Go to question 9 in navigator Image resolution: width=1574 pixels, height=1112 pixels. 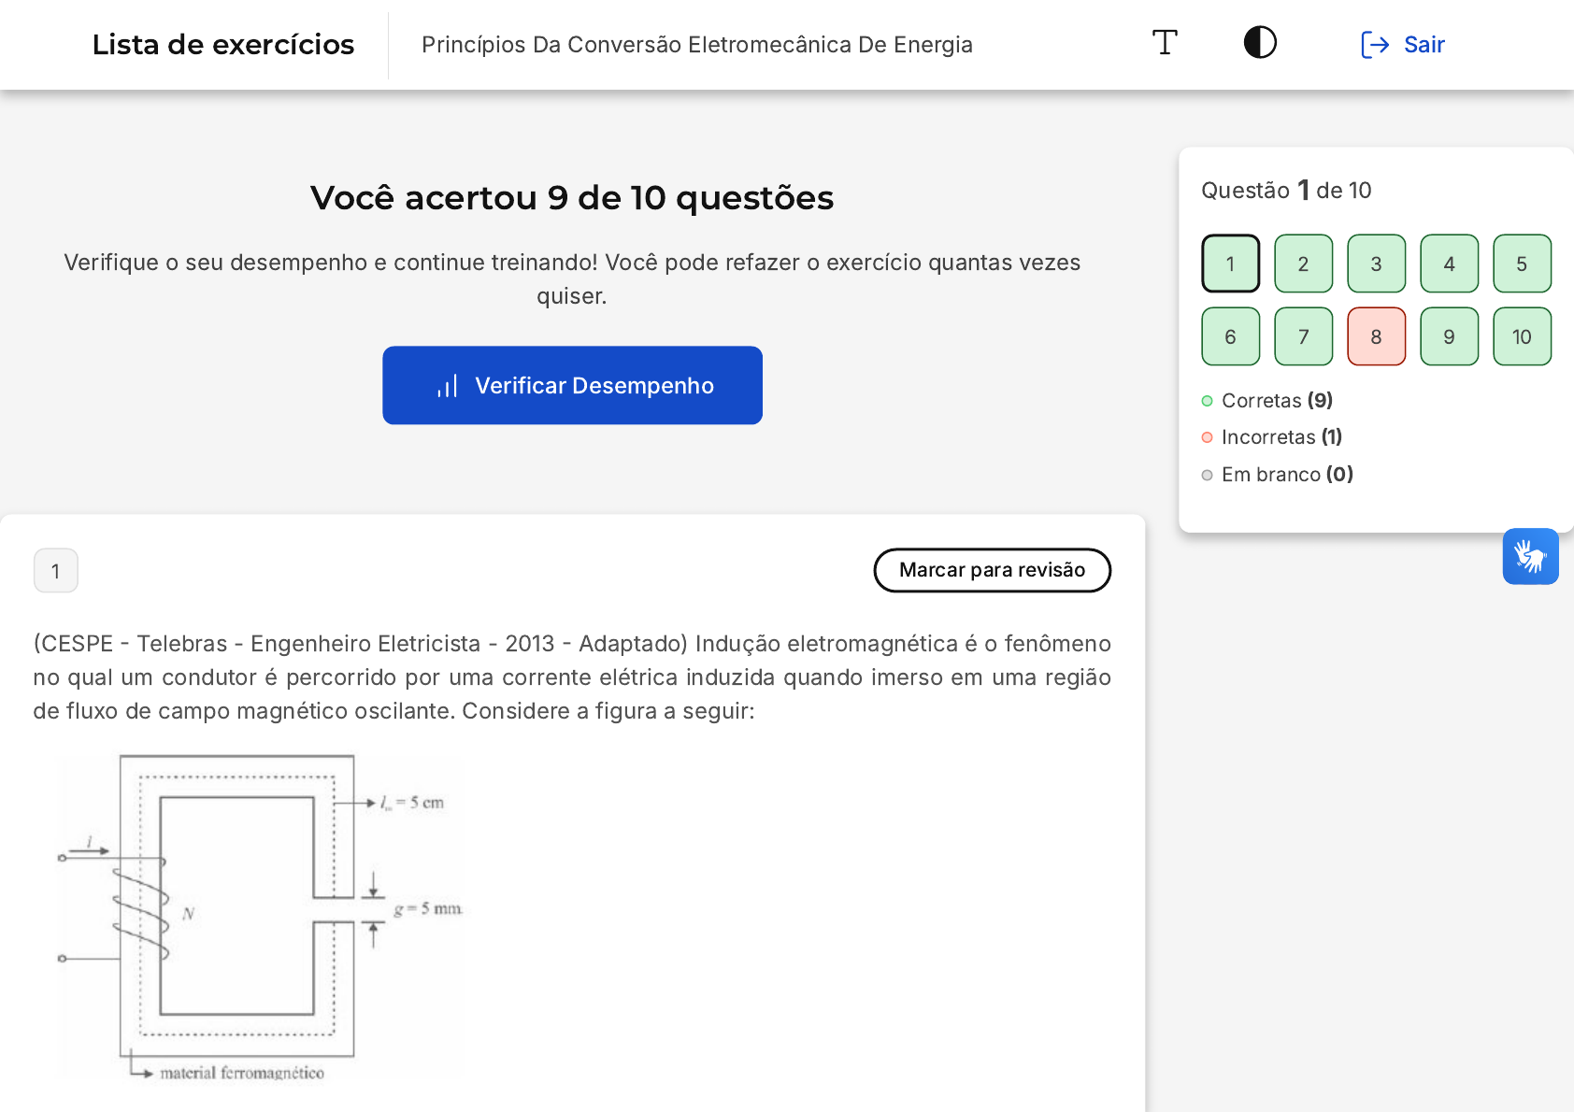[x=1449, y=336]
